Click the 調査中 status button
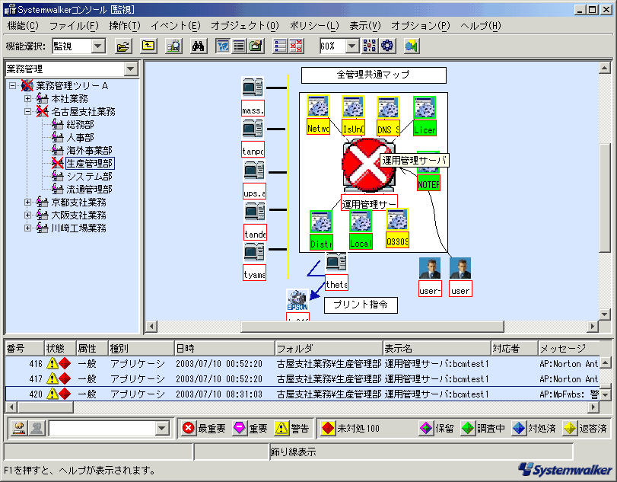This screenshot has width=617, height=482. (x=484, y=428)
